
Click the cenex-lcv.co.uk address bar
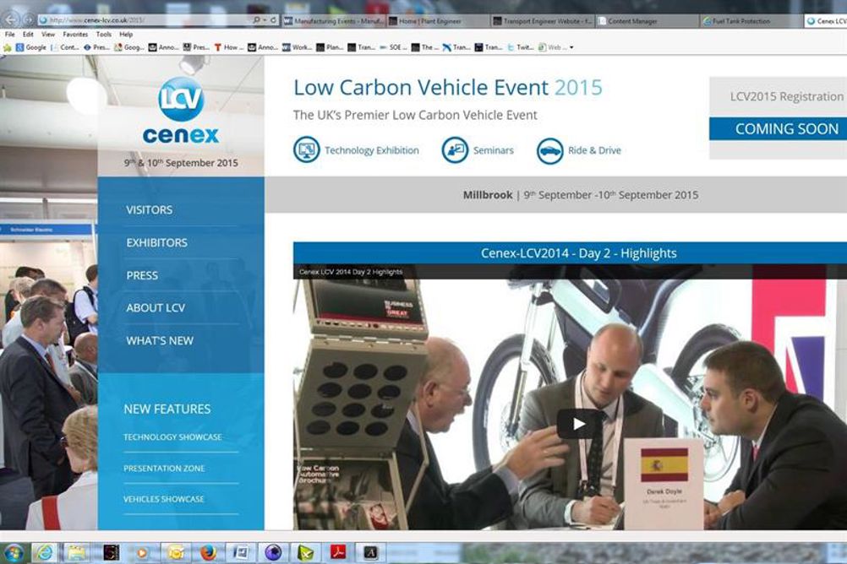pyautogui.click(x=143, y=20)
